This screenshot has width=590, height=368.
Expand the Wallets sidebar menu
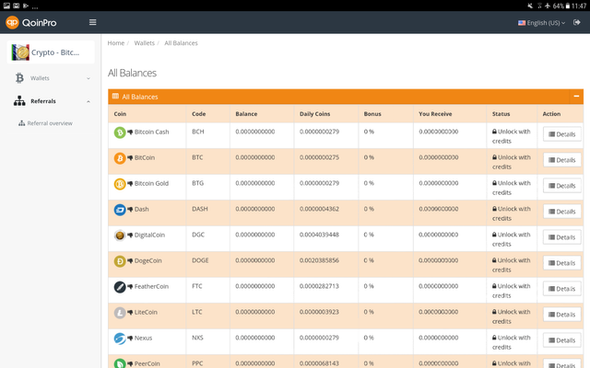tap(52, 78)
